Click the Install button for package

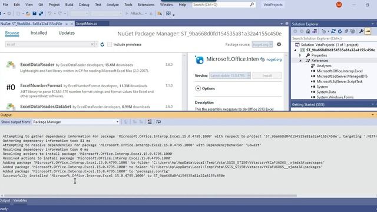coord(267,75)
